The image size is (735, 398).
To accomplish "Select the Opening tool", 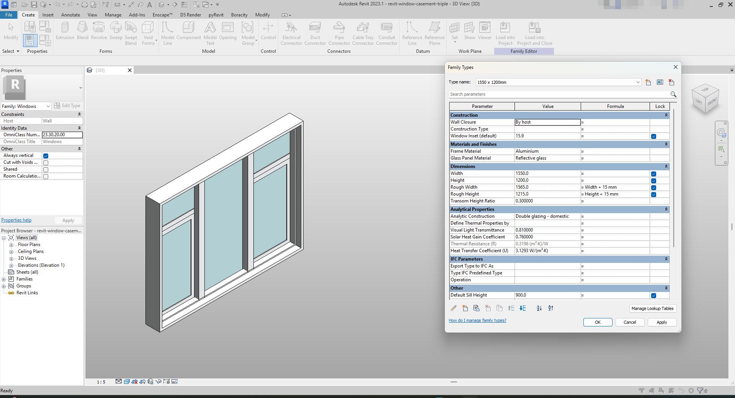I will [228, 31].
